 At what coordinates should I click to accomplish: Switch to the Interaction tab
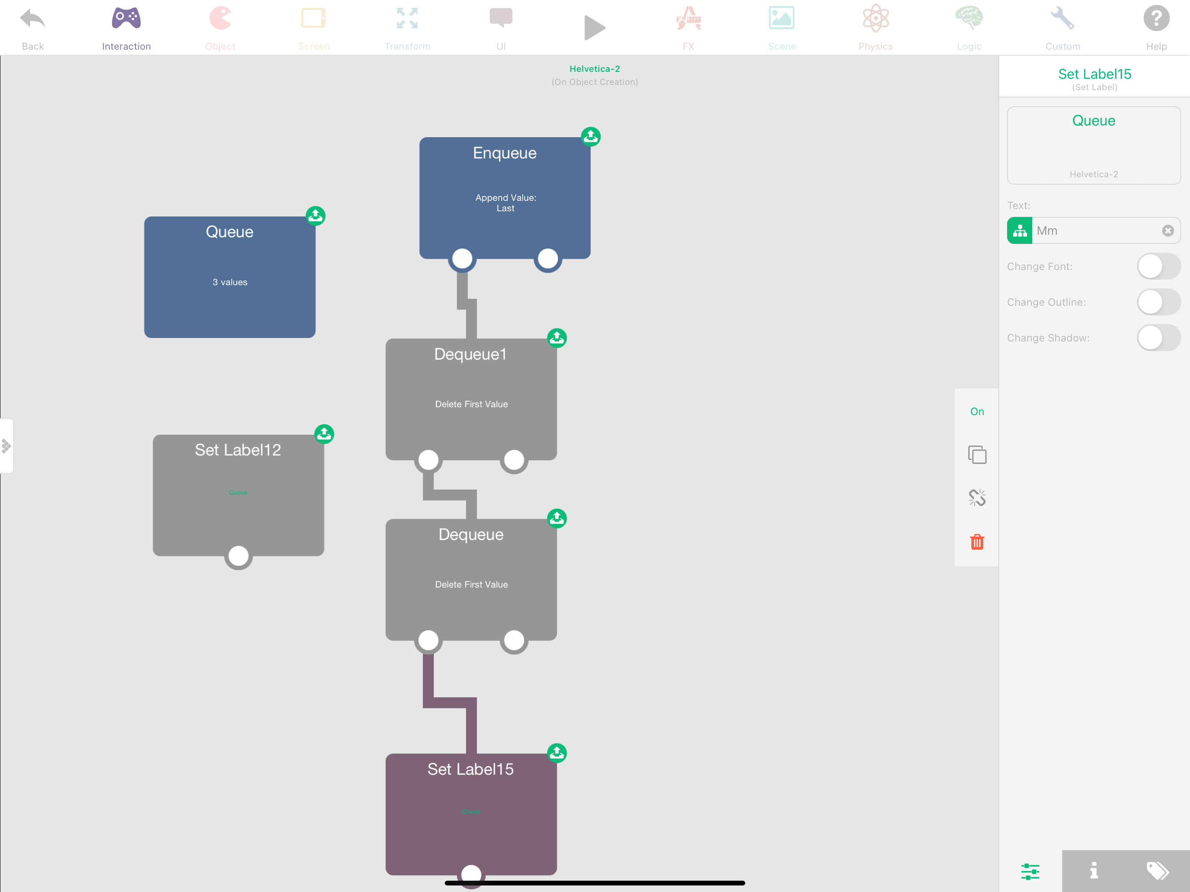point(126,27)
